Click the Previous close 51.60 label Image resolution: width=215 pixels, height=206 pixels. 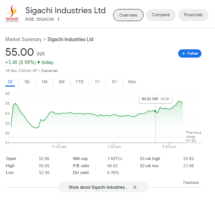click(194, 136)
